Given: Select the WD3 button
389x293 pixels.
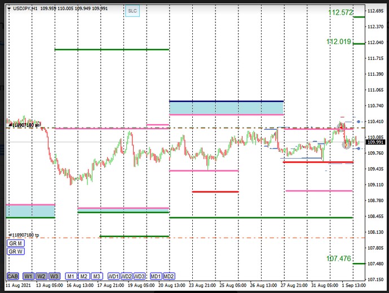Looking at the screenshot, I should [x=140, y=276].
